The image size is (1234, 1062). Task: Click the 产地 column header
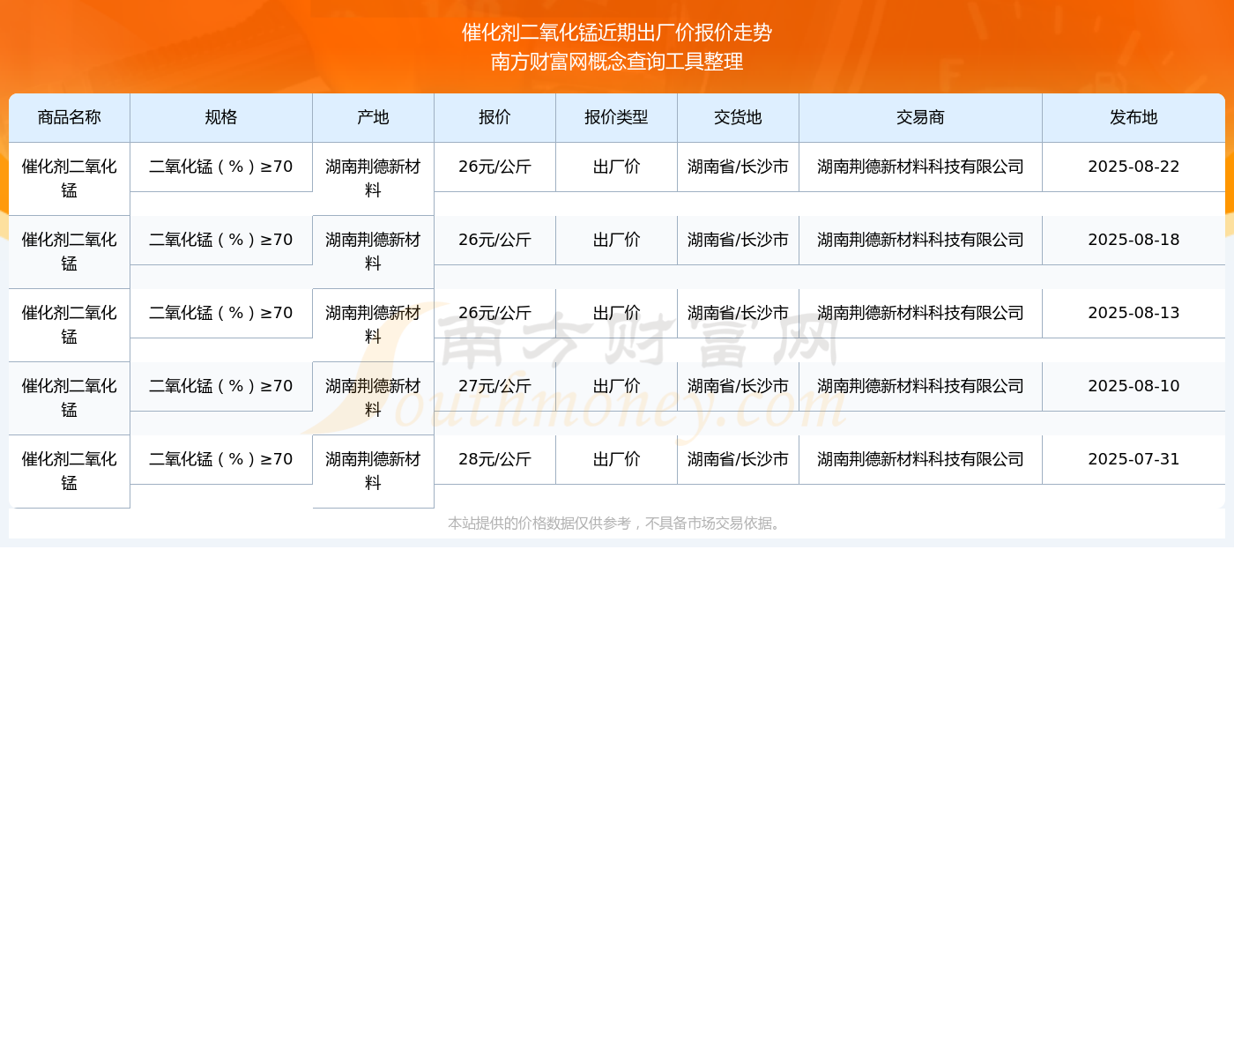(374, 117)
